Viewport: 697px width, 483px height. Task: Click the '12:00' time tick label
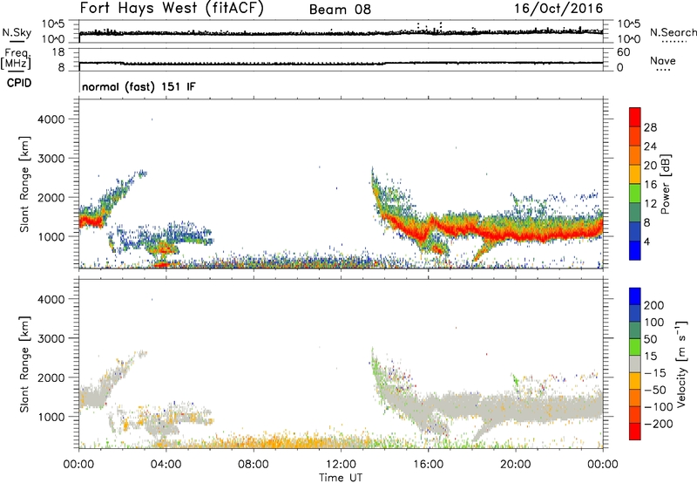(x=341, y=465)
